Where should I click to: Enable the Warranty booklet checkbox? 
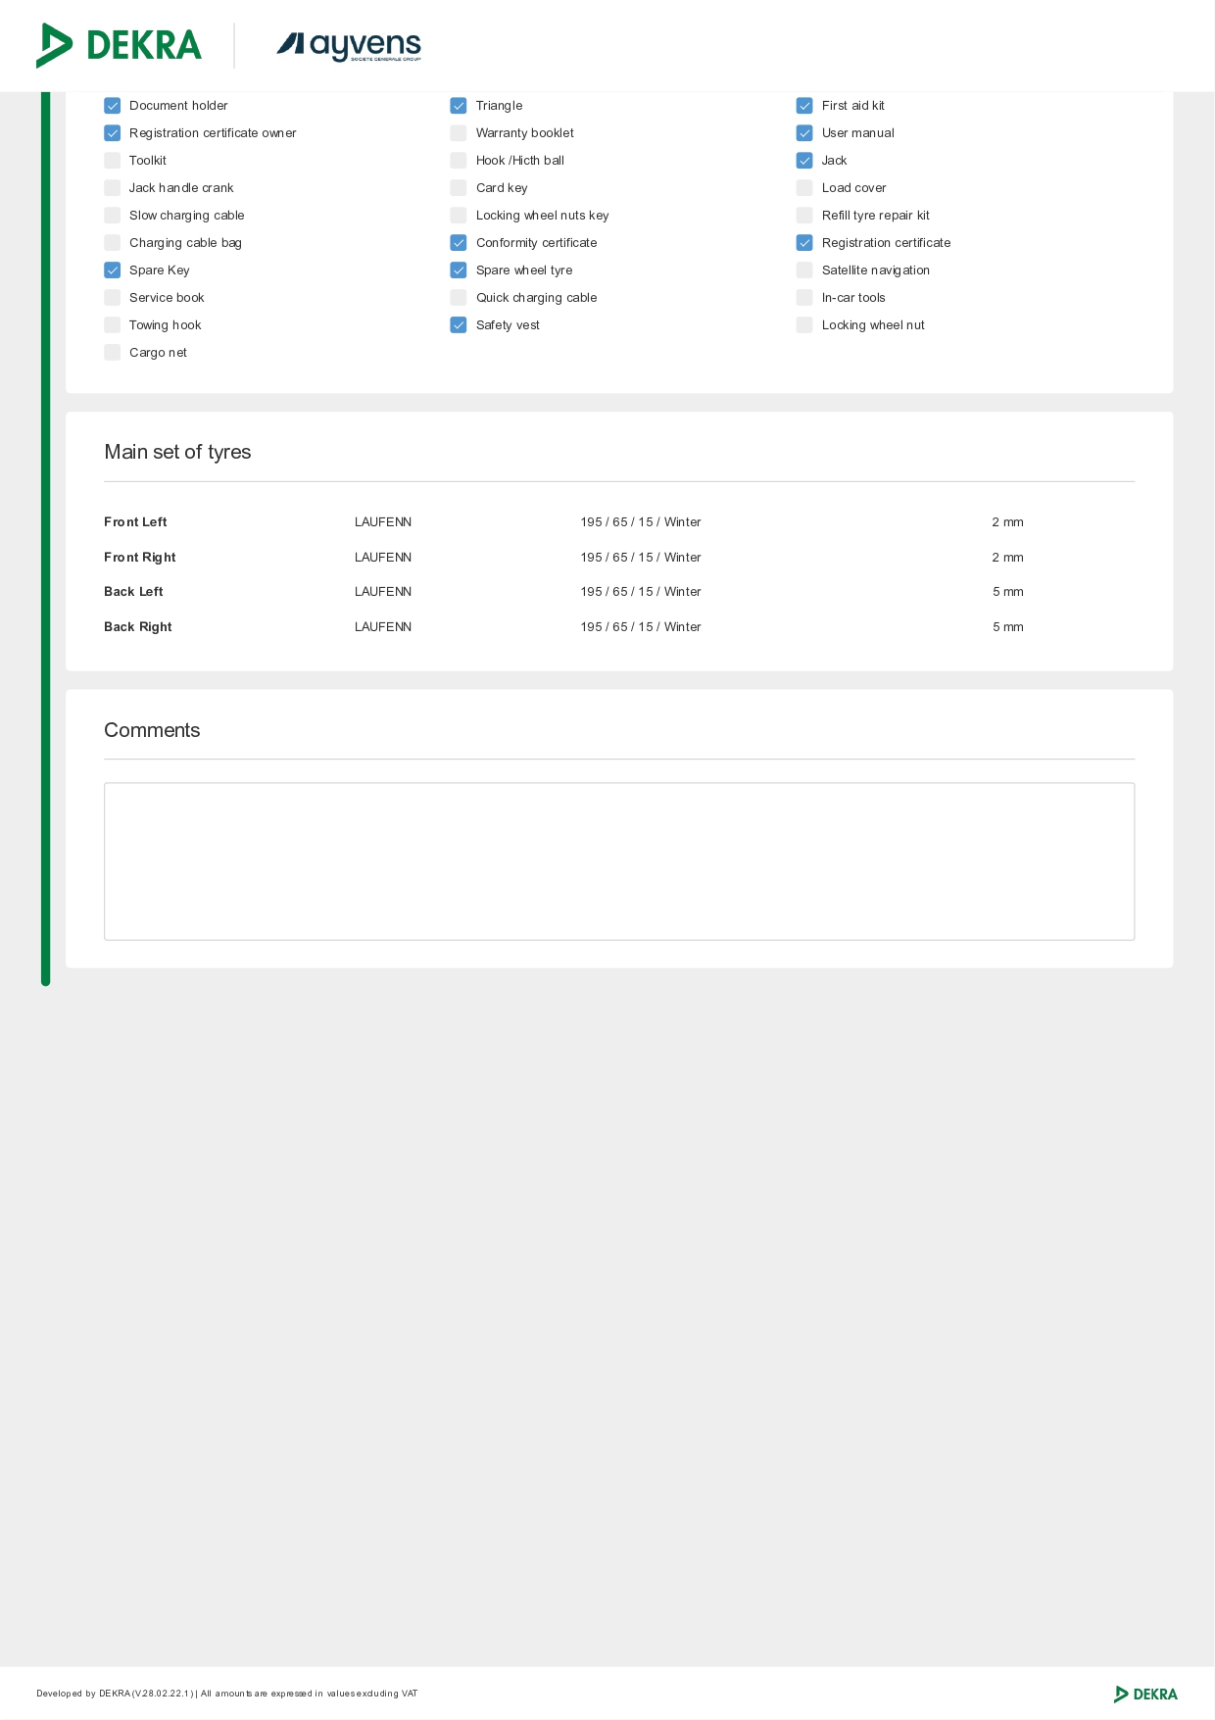pyautogui.click(x=459, y=133)
